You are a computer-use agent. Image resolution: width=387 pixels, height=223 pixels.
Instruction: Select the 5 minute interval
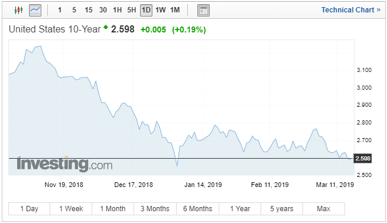click(74, 10)
